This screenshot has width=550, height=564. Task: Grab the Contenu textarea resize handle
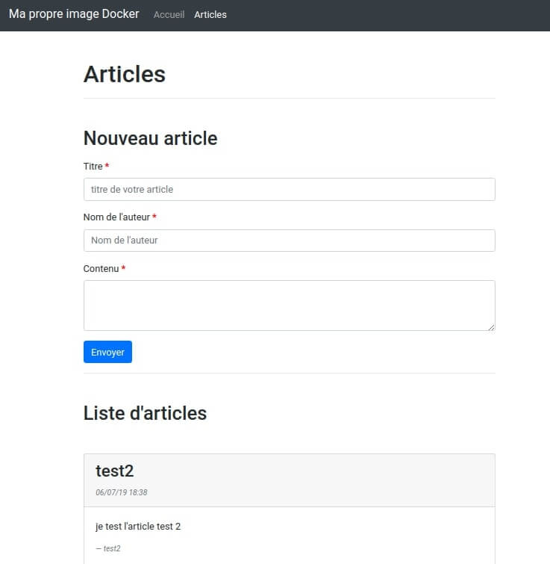491,326
